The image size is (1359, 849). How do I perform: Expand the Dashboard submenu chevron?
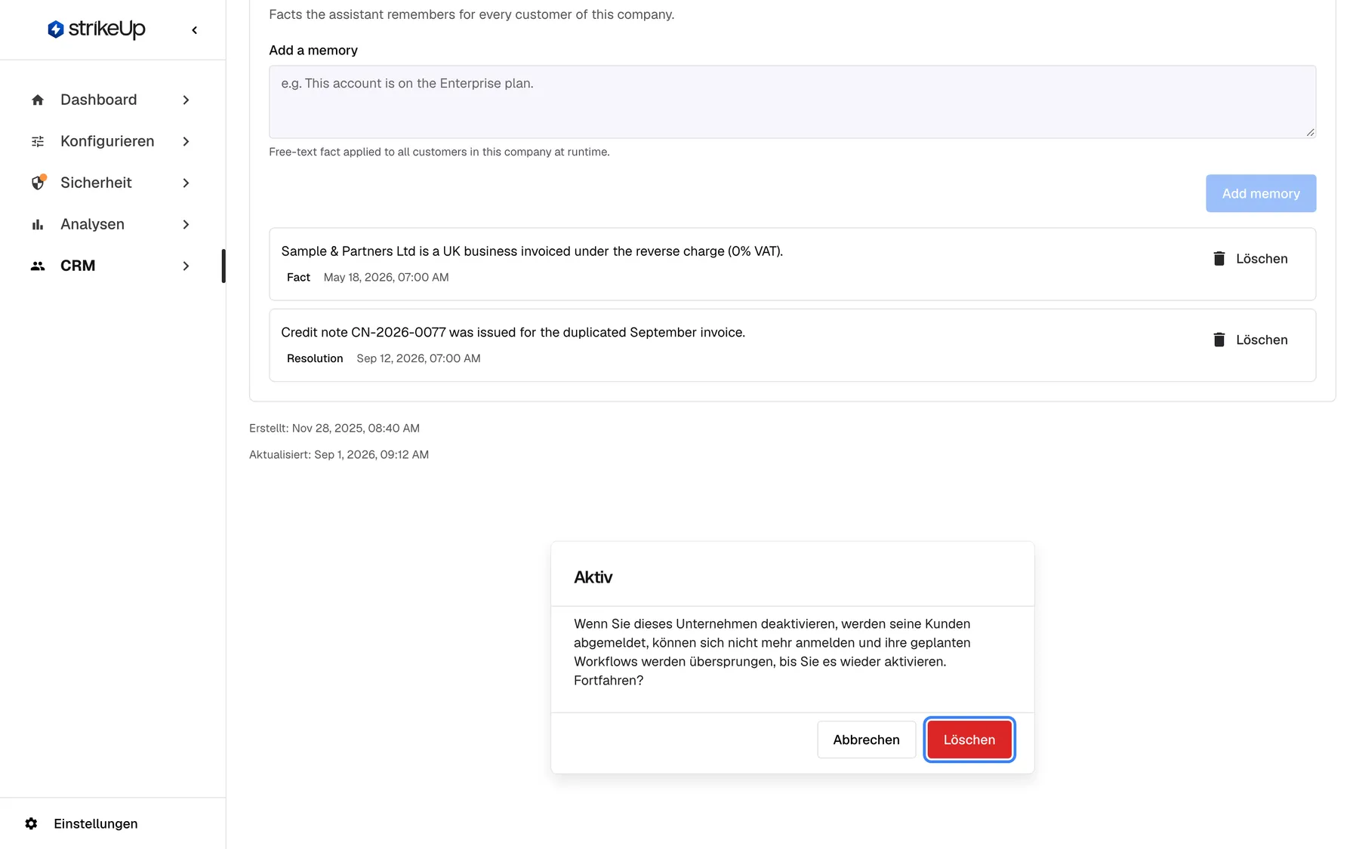pos(186,100)
